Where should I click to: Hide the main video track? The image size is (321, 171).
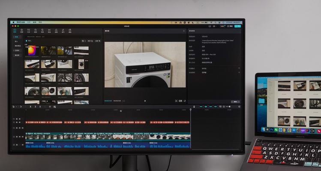coord(20,137)
